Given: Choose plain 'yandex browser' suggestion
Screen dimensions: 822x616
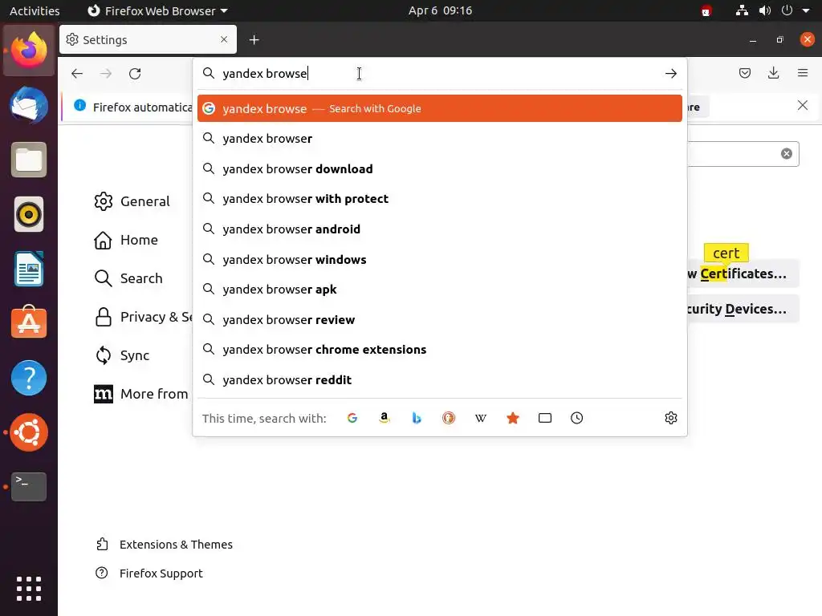Looking at the screenshot, I should [439, 138].
